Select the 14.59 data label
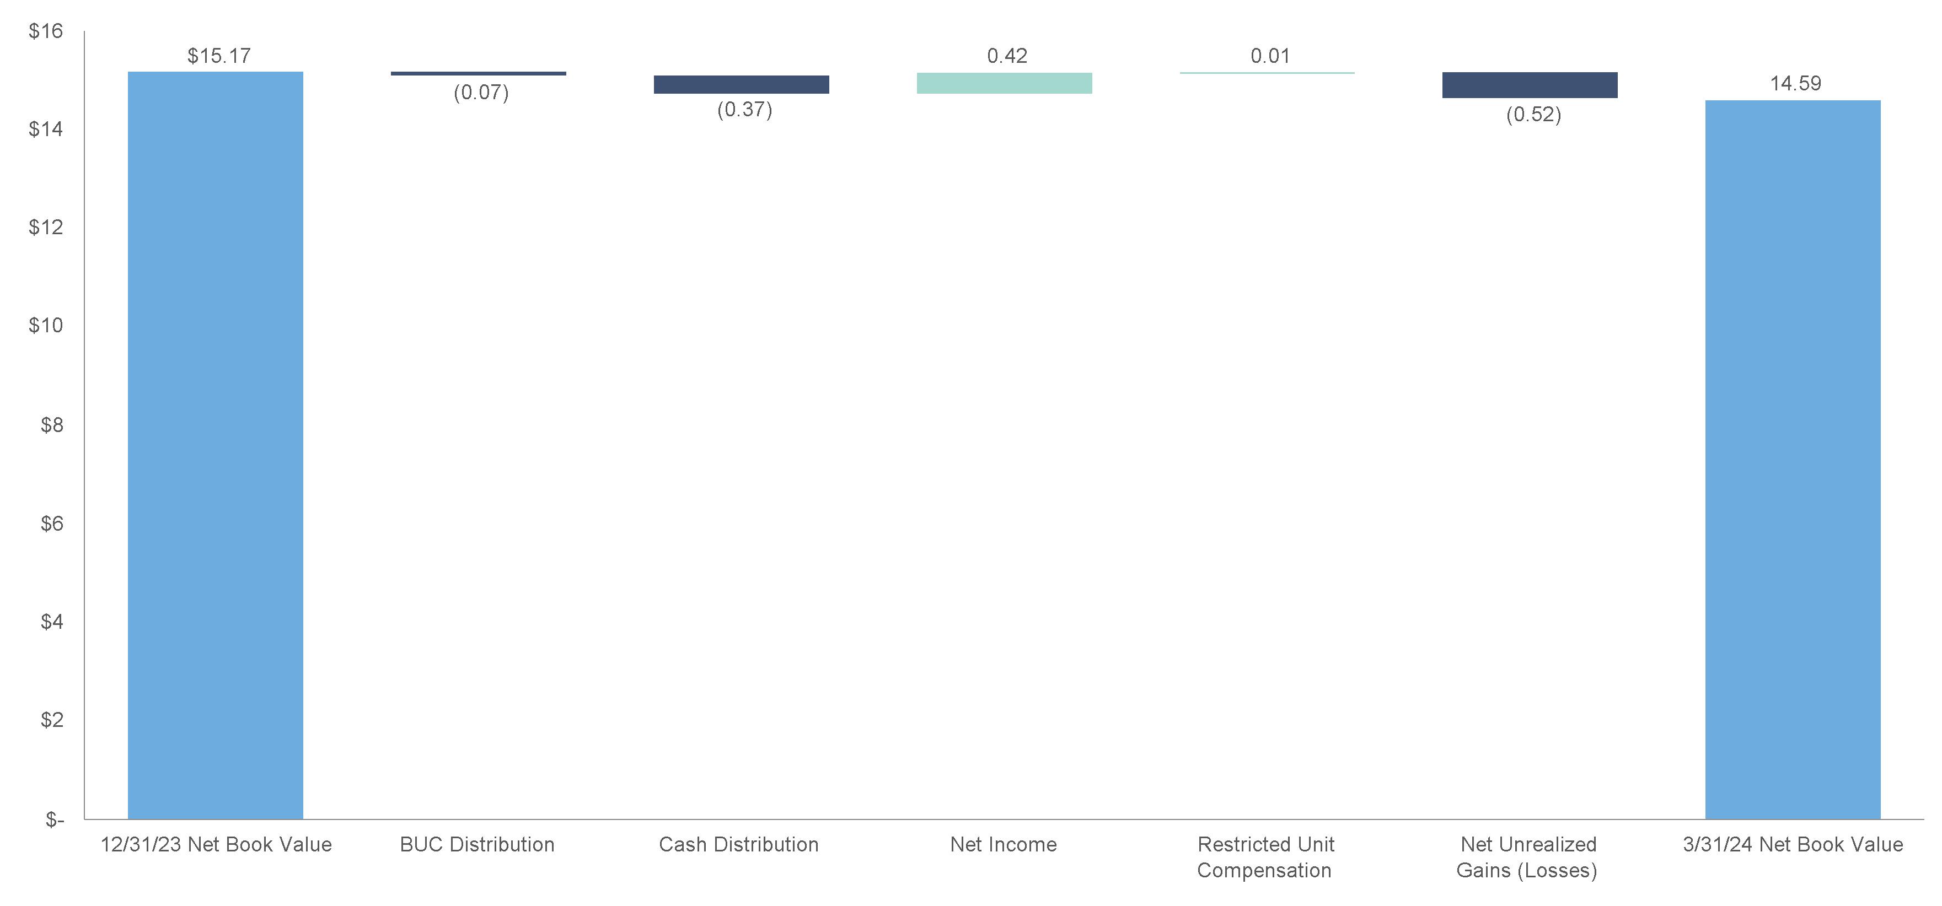 point(1795,83)
